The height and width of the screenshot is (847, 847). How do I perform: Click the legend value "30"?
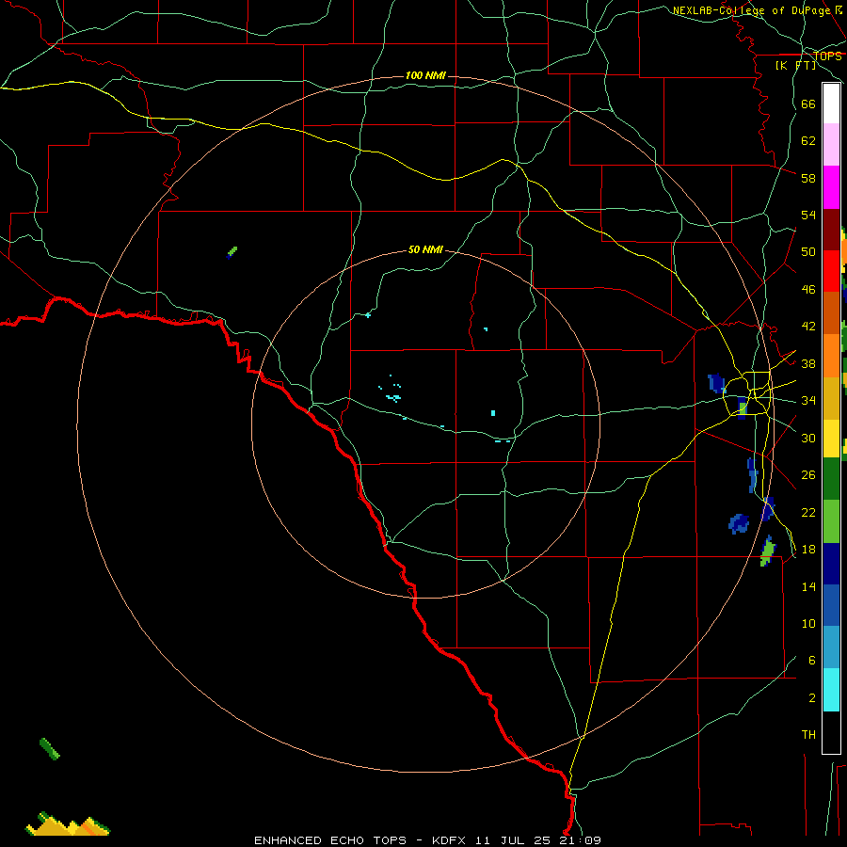tap(808, 438)
